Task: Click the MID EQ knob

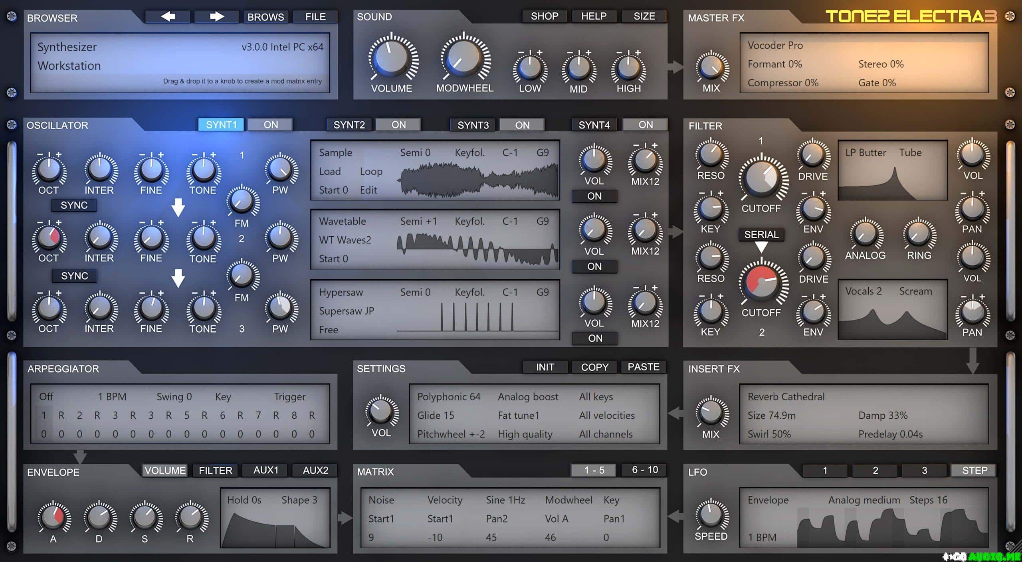Action: [579, 68]
